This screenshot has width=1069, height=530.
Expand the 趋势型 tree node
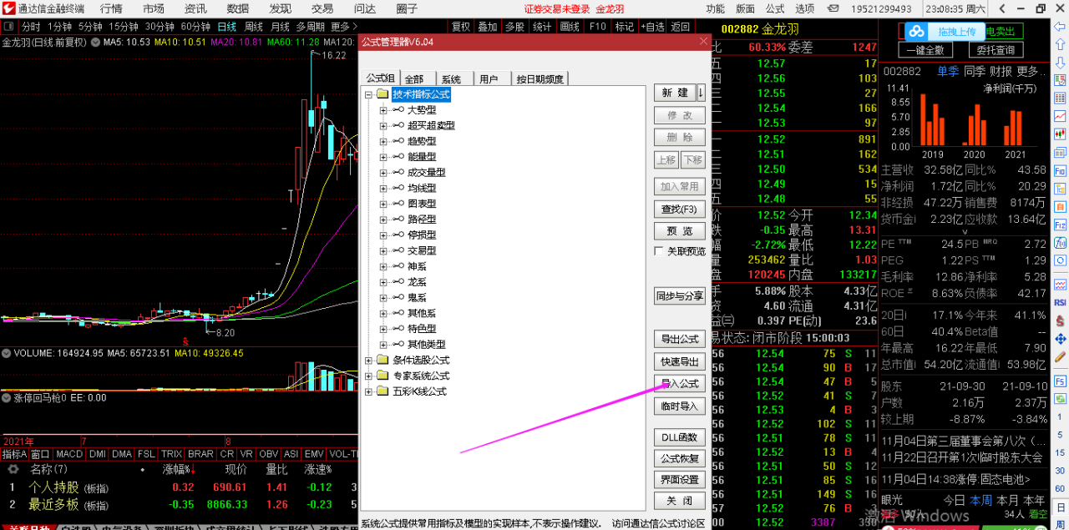coord(383,141)
